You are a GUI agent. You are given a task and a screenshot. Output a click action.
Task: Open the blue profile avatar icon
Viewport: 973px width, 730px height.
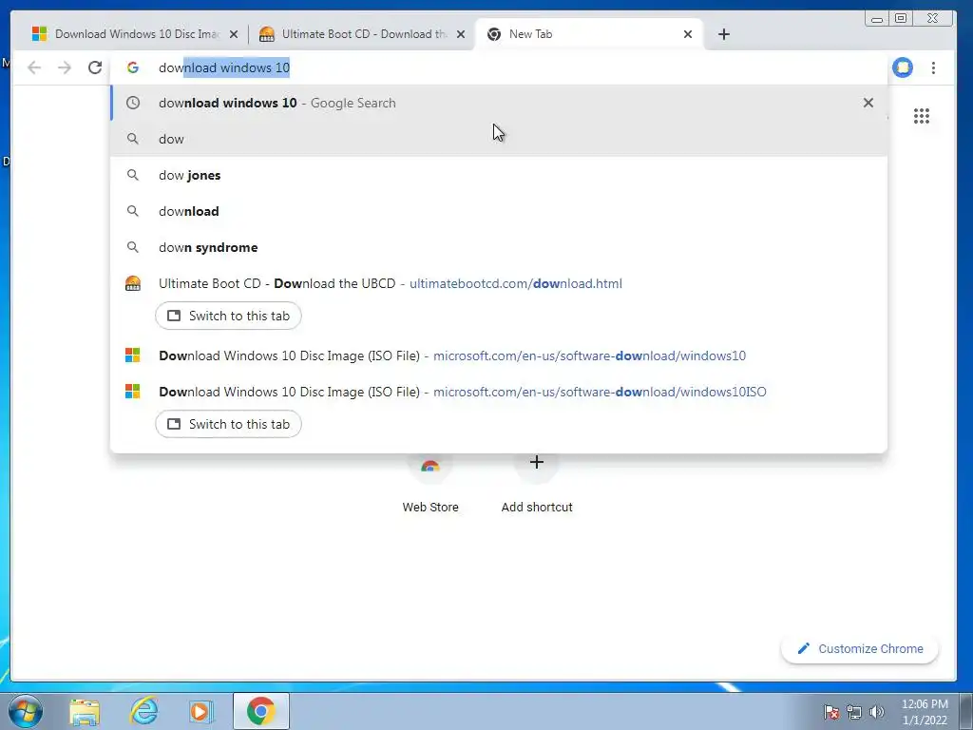tap(903, 67)
